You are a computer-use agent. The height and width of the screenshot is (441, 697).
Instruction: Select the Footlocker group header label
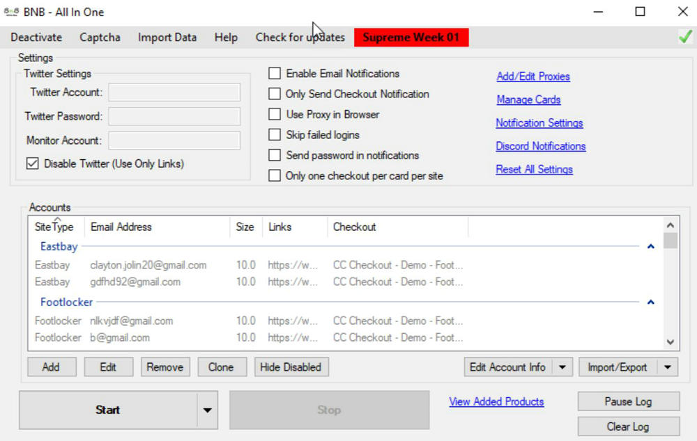(x=67, y=302)
